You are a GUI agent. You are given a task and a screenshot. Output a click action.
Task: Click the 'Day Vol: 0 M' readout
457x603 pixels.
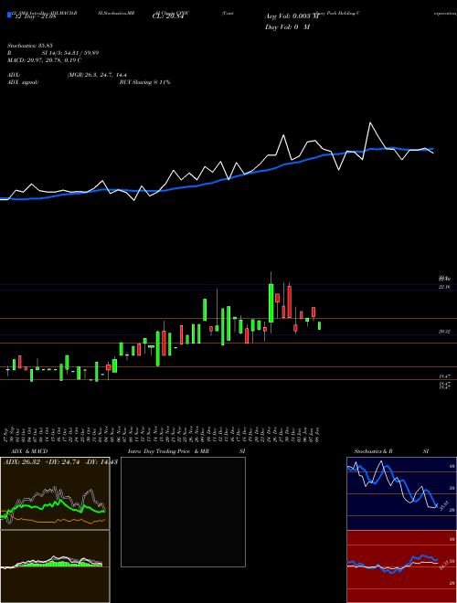pyautogui.click(x=287, y=27)
